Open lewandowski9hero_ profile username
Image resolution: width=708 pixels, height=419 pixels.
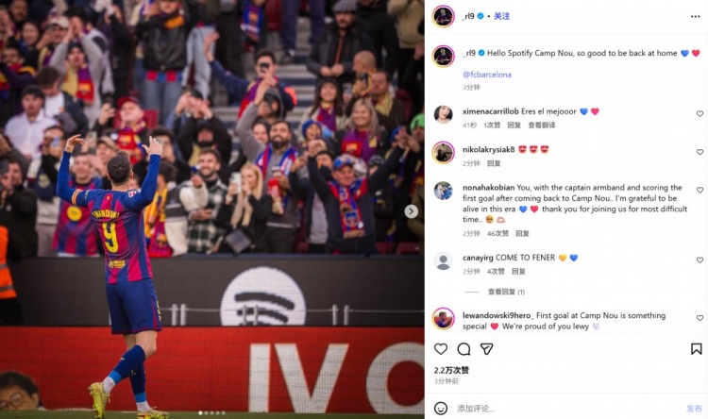pos(497,315)
